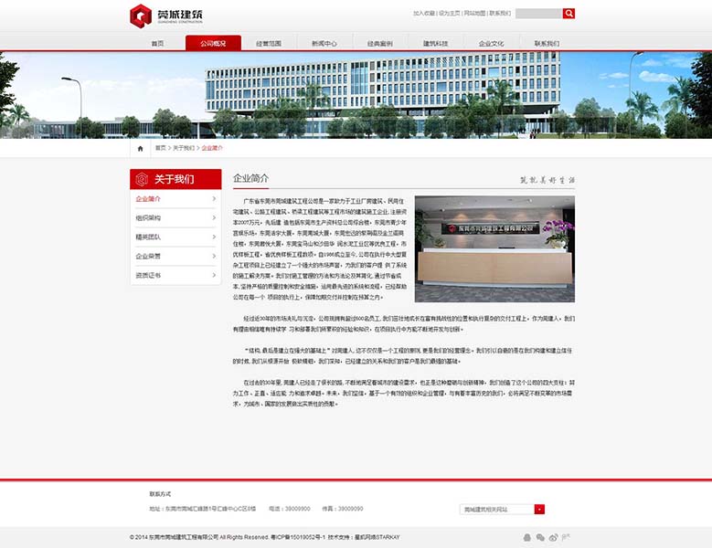The width and height of the screenshot is (712, 548).
Task: Click the home icon in breadcrumb bar
Action: point(140,148)
